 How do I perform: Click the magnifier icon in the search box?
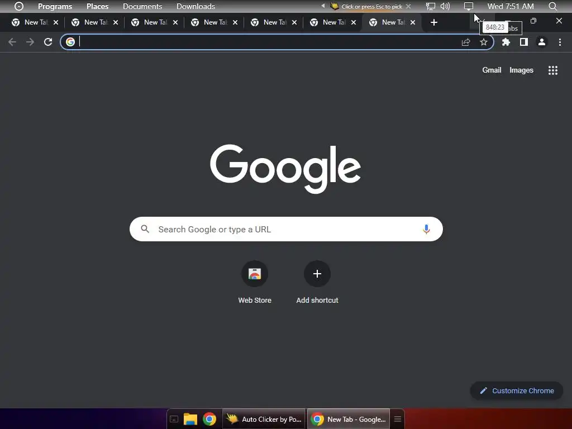click(145, 228)
